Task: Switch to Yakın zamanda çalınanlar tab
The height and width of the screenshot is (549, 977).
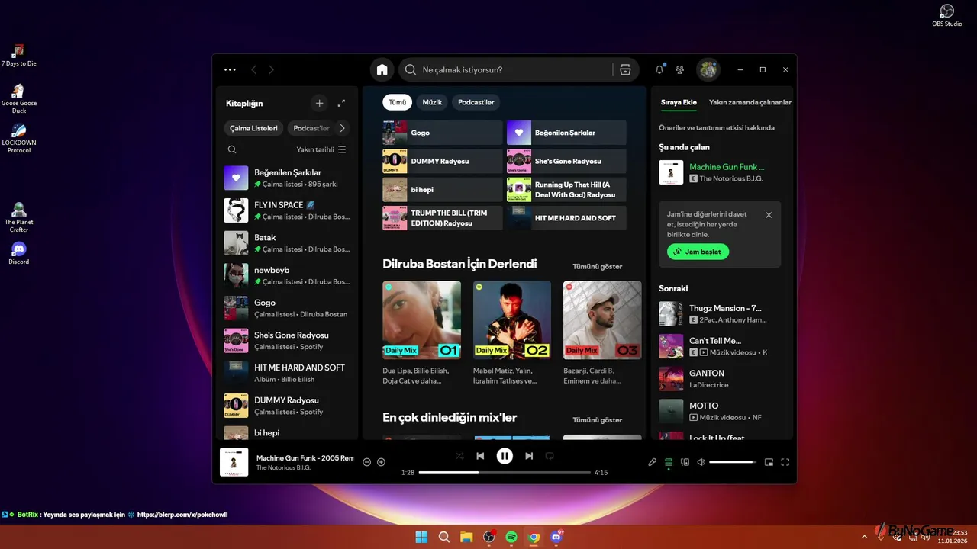Action: [x=750, y=102]
